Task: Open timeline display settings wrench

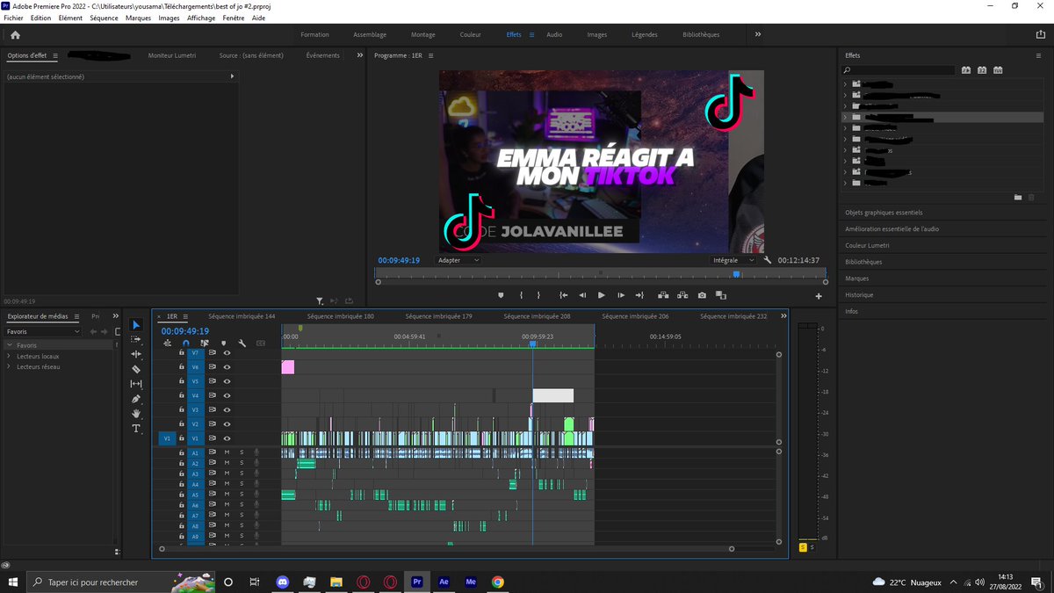Action: [242, 344]
